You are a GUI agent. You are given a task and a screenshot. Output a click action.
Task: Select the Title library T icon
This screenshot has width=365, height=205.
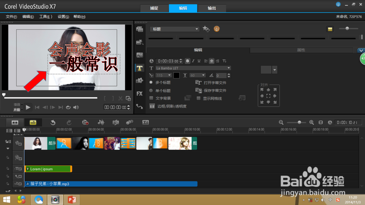140,68
